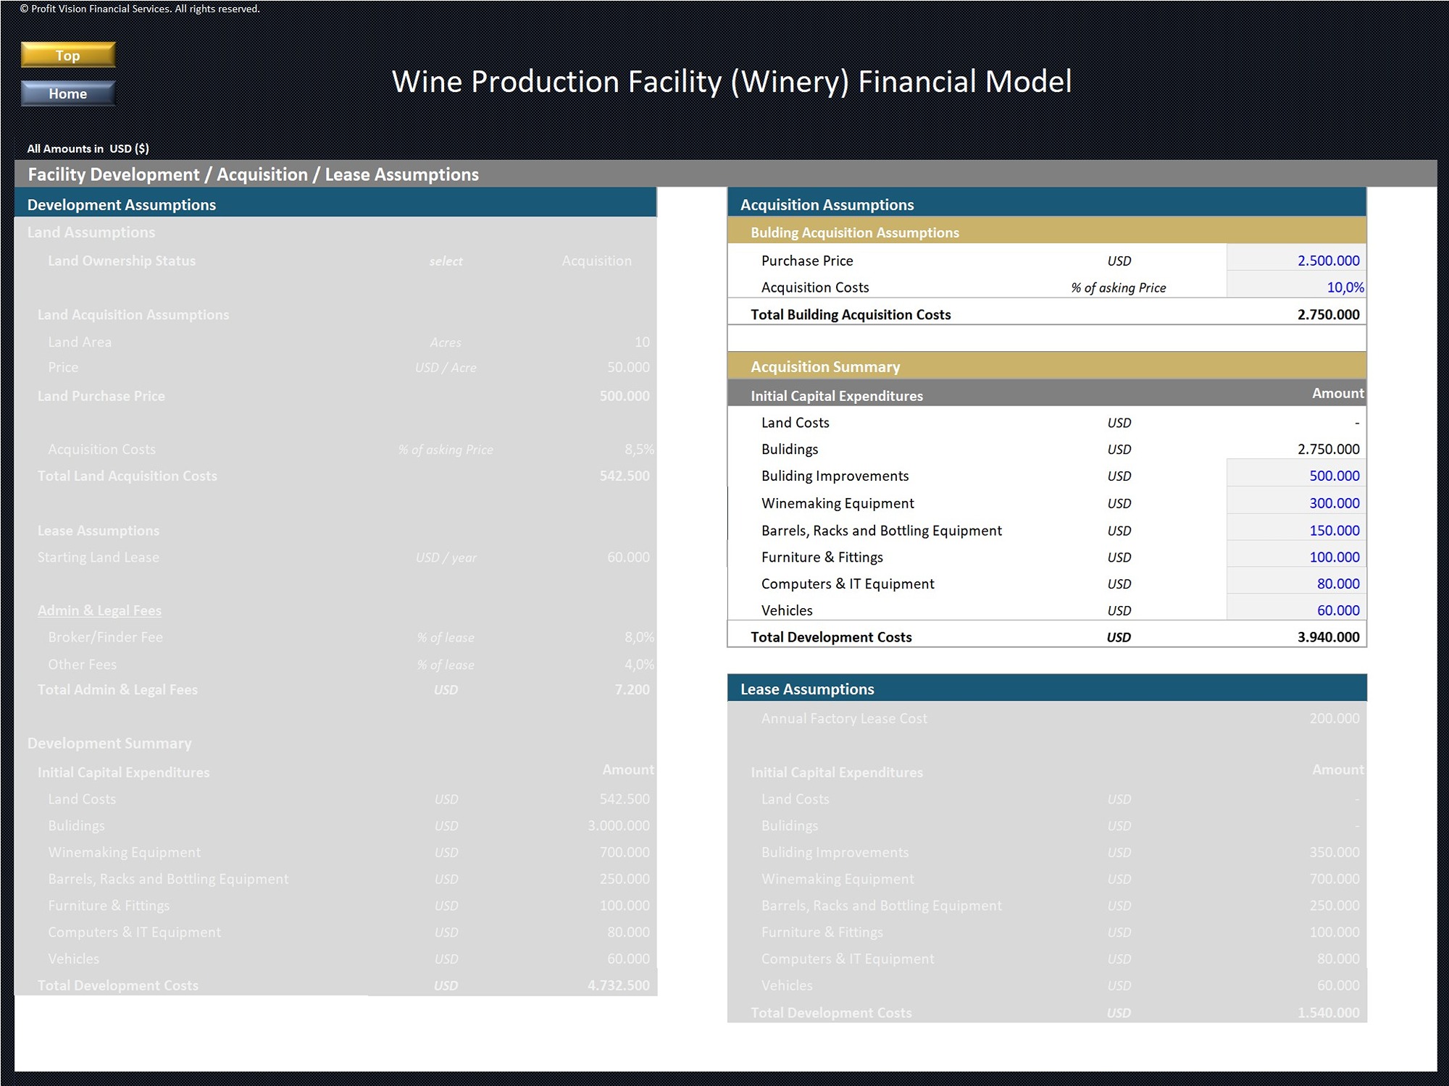Click the All Amounts in USD ($) label
Image resolution: width=1449 pixels, height=1086 pixels.
(88, 148)
